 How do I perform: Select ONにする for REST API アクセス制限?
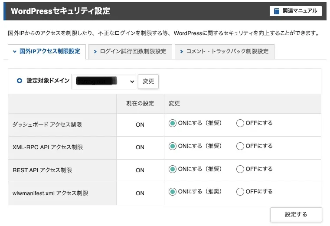click(172, 169)
